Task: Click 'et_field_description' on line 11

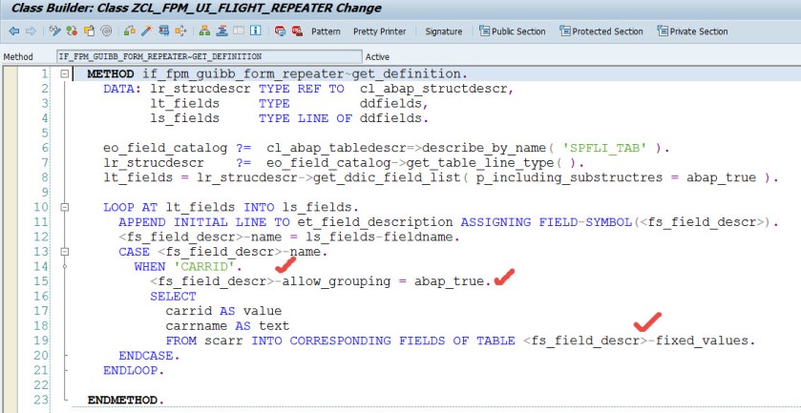Action: [x=375, y=222]
